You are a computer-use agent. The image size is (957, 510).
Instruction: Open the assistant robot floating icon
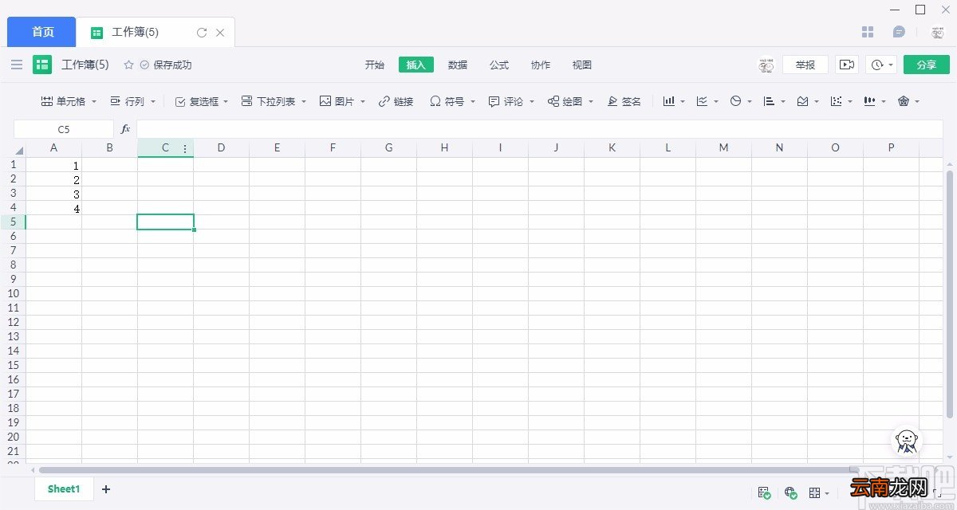point(906,440)
